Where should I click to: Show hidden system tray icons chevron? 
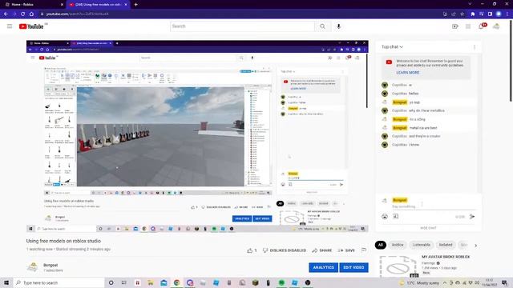coord(445,282)
